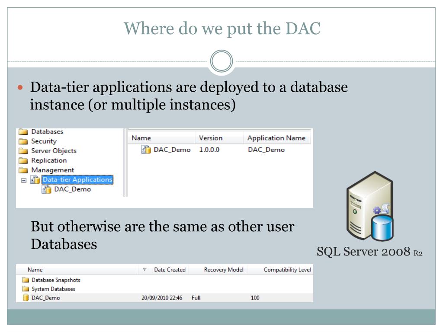Click the SQL Server 2008 R2 caption

(x=369, y=251)
